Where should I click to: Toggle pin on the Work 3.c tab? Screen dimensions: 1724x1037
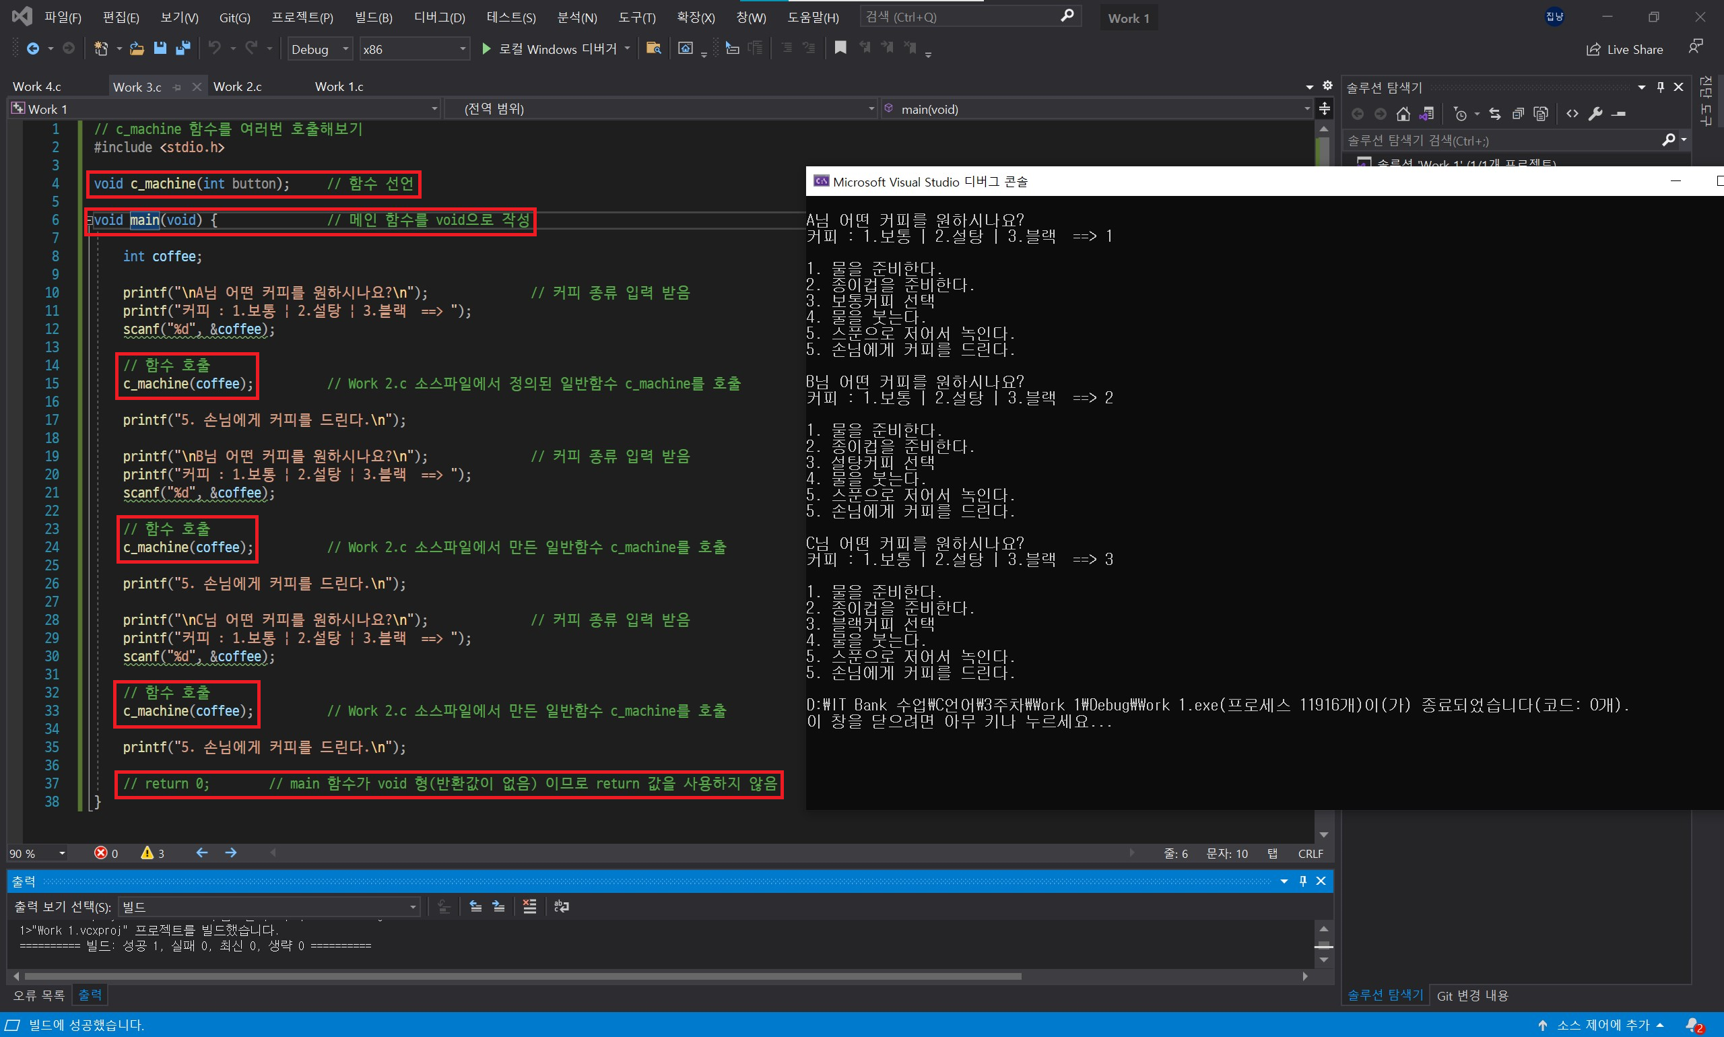pyautogui.click(x=178, y=88)
